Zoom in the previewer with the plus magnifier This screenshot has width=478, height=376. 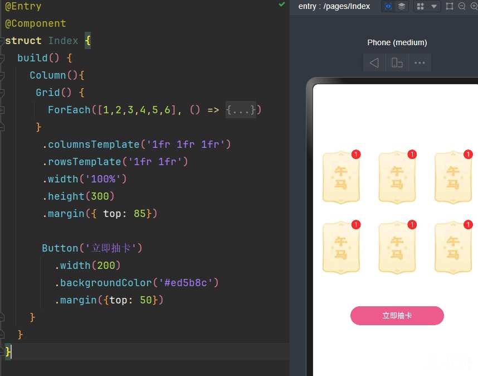pos(474,6)
